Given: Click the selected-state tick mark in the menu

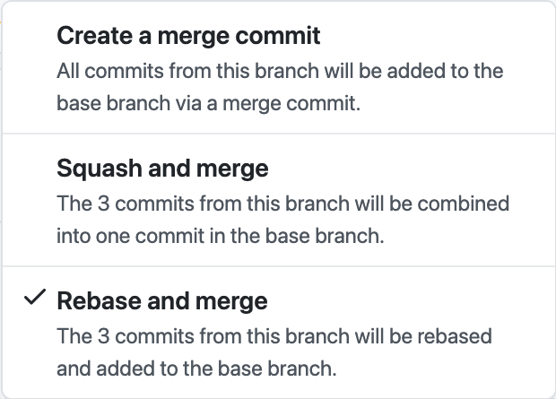Looking at the screenshot, I should 35,299.
